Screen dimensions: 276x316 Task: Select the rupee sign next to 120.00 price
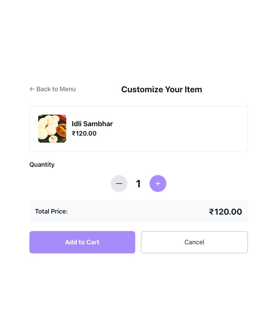coord(74,133)
